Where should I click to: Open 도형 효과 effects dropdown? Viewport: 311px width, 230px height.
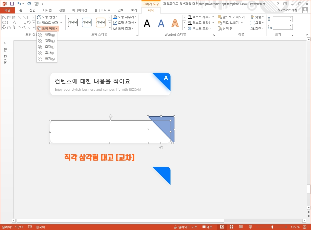123,28
